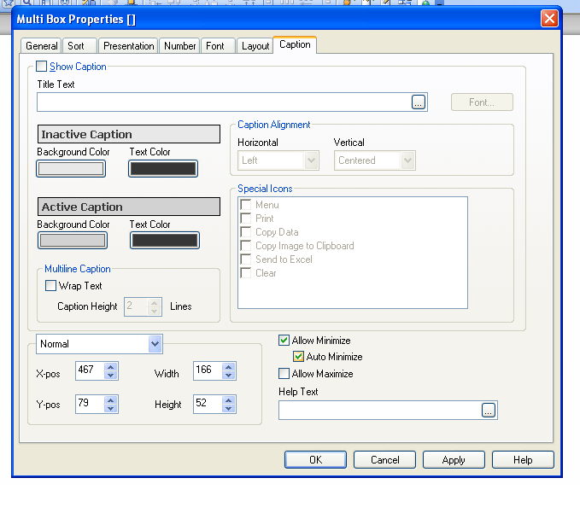Open Title Text expression editor ellipsis button
This screenshot has height=513, width=580.
(x=419, y=102)
